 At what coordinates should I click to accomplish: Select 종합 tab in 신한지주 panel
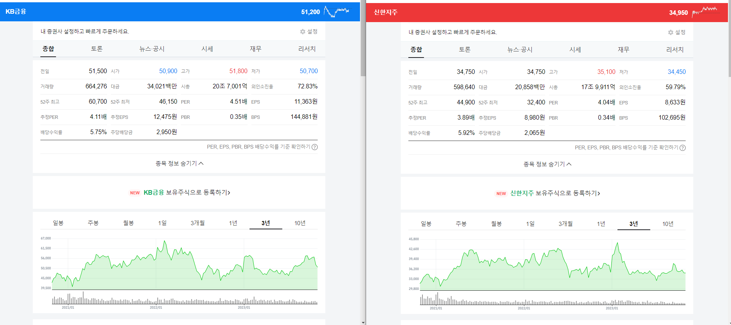click(416, 50)
